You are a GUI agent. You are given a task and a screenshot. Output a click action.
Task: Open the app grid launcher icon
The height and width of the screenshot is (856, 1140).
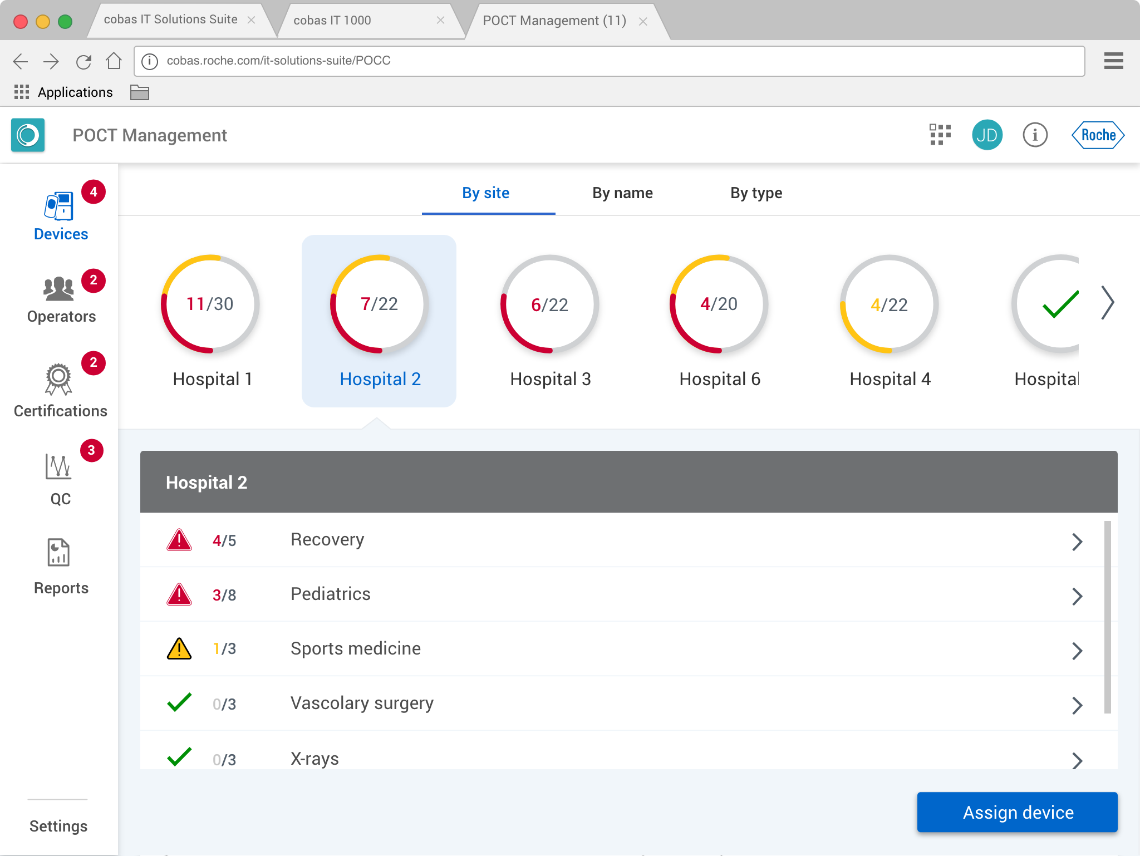[940, 135]
